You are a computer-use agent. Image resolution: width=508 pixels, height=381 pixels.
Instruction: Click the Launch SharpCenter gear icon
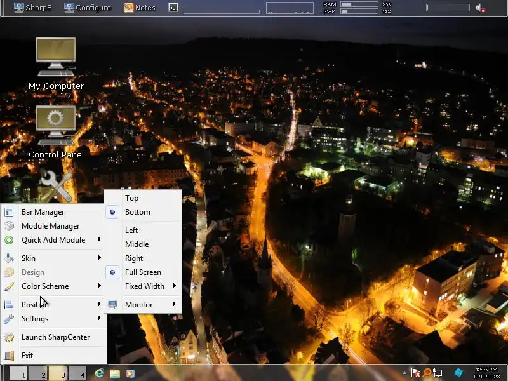(x=9, y=337)
